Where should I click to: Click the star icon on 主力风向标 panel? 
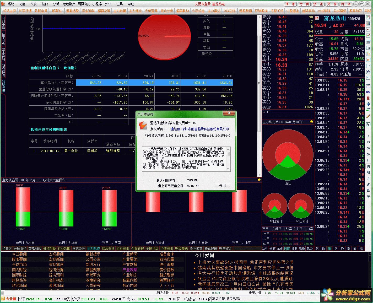[x=311, y=122]
